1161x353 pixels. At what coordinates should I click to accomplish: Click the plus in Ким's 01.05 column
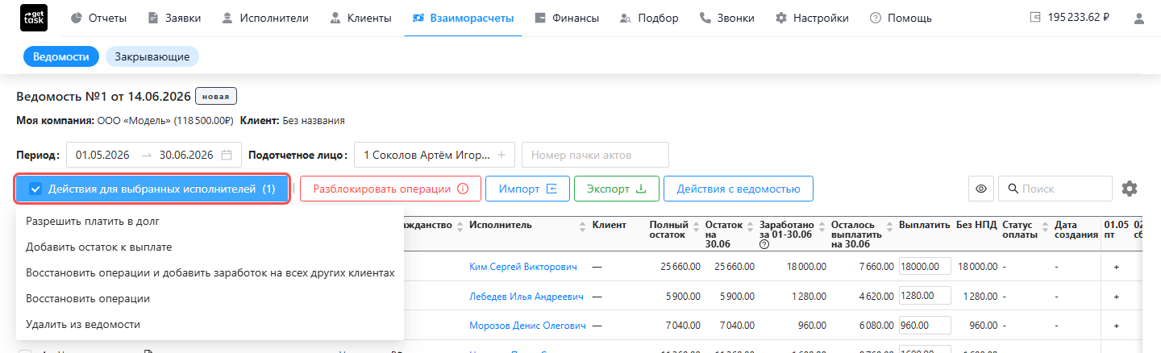pos(1116,266)
